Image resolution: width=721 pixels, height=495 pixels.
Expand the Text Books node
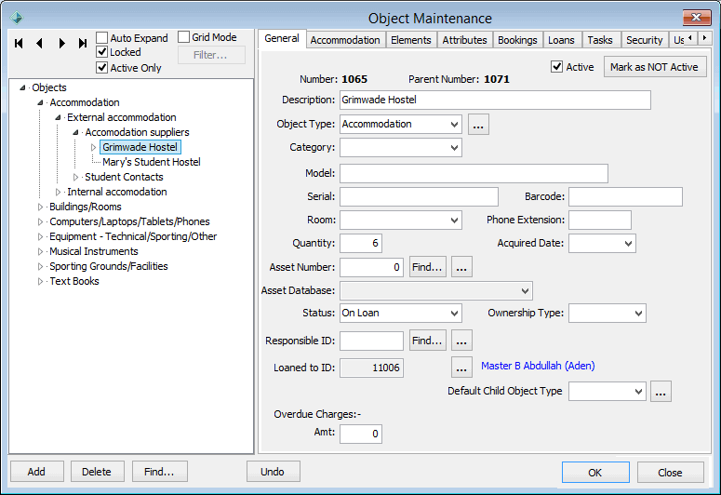coord(40,282)
